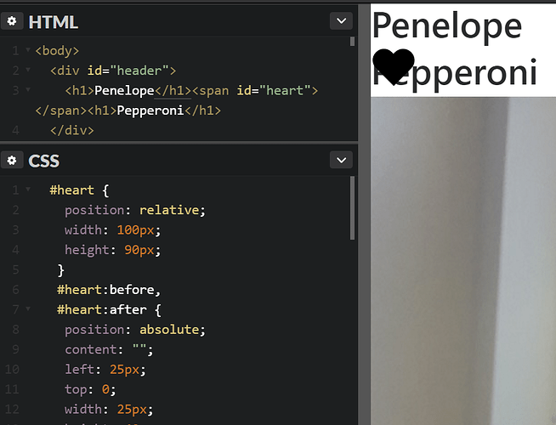Open the CSS panel settings gear
Screen dimensions: 556x425
pos(12,160)
